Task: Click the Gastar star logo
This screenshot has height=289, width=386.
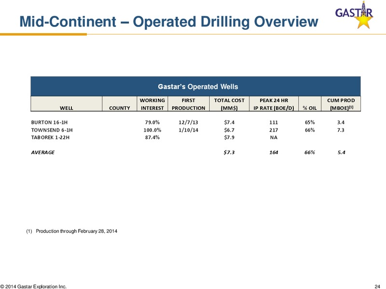Action: (x=354, y=15)
